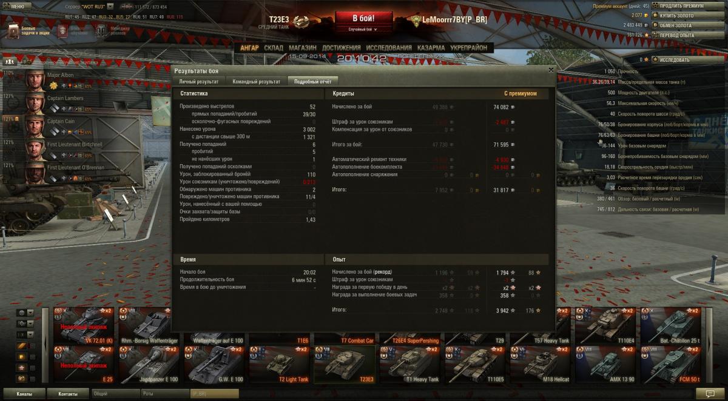Open the КАЗАРМА tab

coord(431,48)
